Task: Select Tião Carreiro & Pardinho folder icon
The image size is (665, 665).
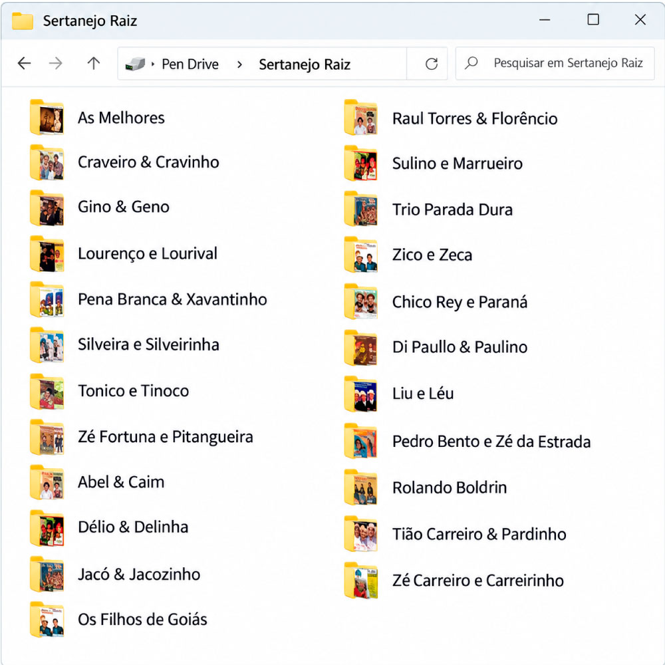Action: tap(361, 534)
